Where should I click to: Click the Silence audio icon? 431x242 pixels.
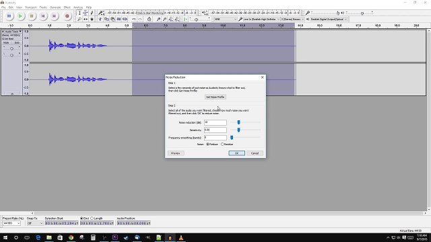coord(125,19)
